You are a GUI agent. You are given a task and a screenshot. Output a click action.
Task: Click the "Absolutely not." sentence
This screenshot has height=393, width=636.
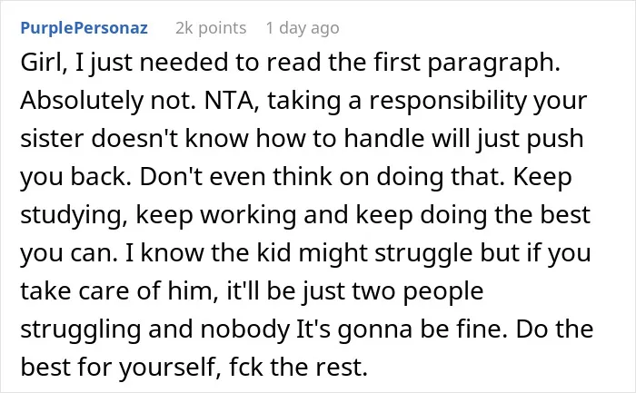click(109, 102)
